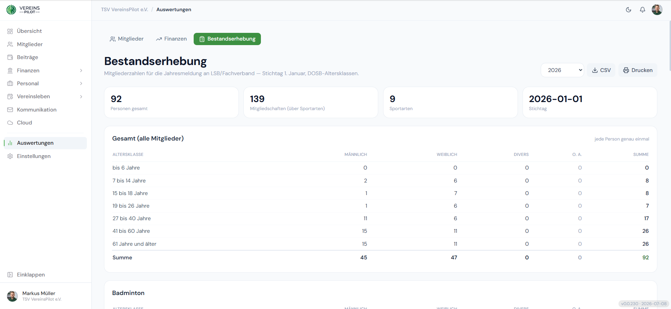Switch to the Mitglieder tab
This screenshot has width=671, height=309.
[x=127, y=39]
